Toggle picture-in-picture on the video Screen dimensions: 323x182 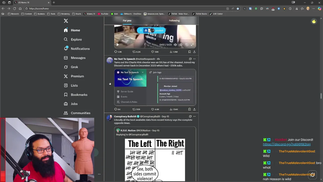click(x=187, y=45)
